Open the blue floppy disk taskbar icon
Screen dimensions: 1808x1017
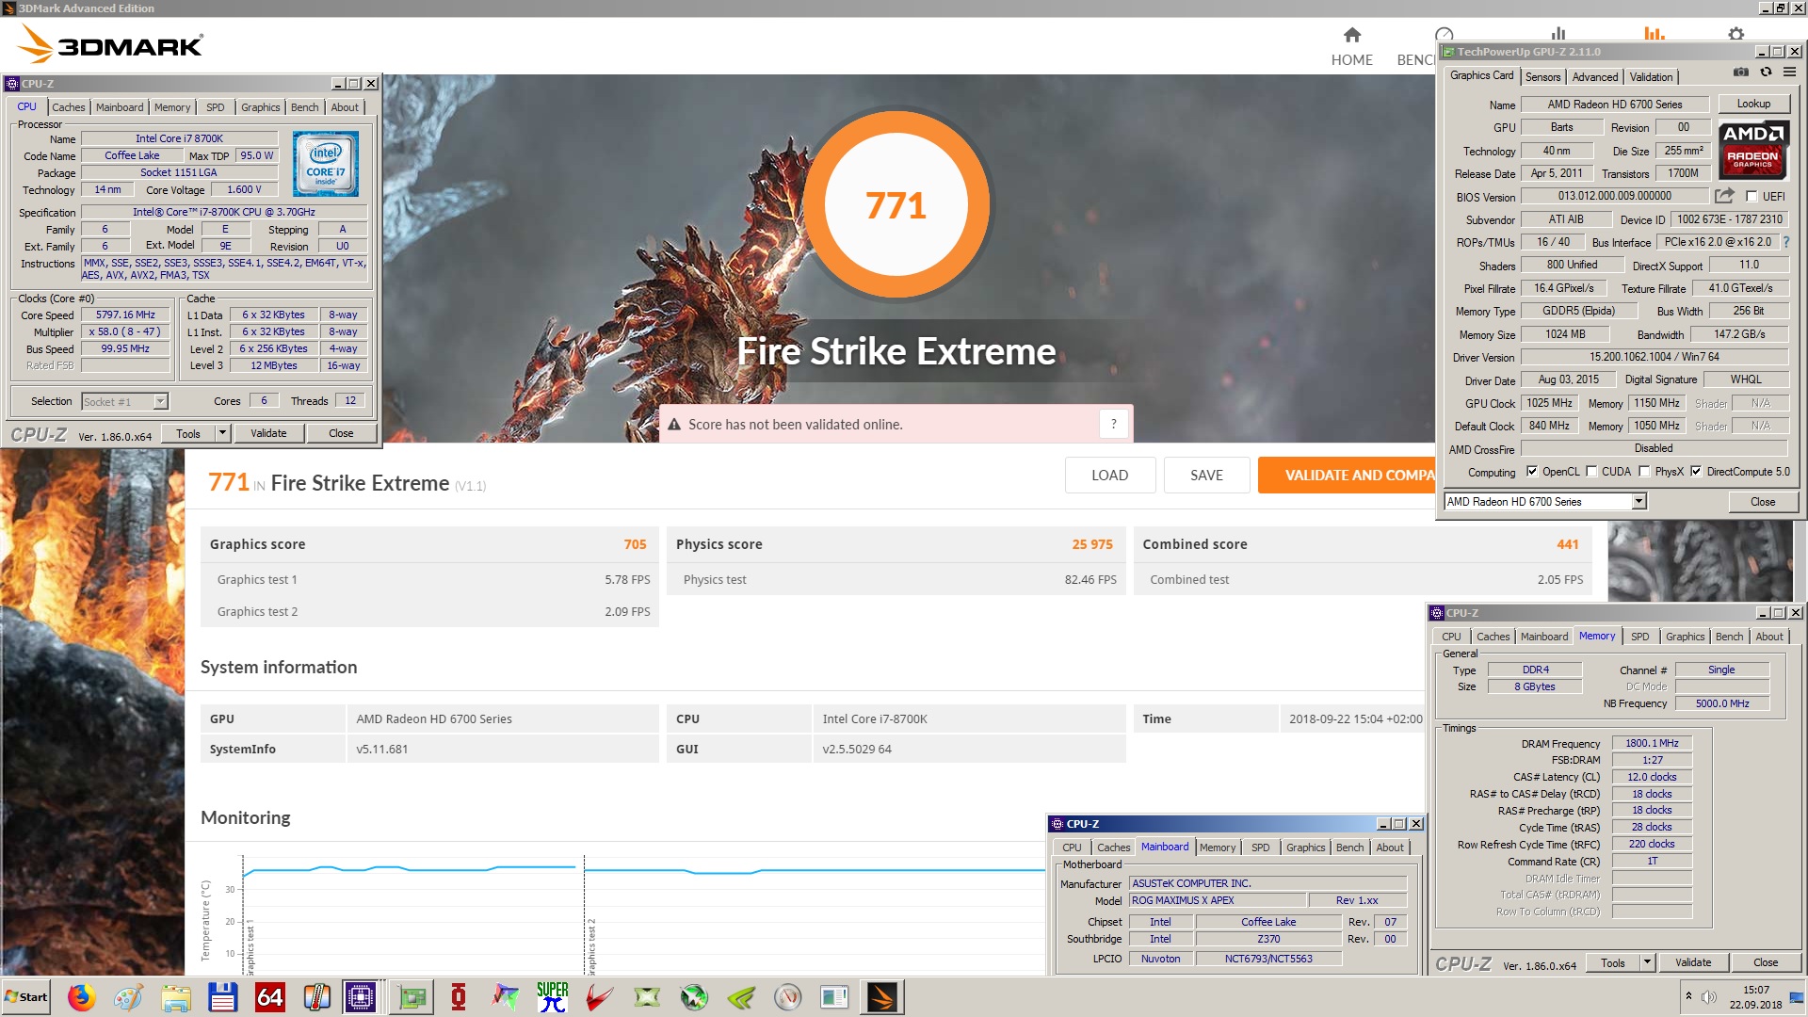(222, 997)
